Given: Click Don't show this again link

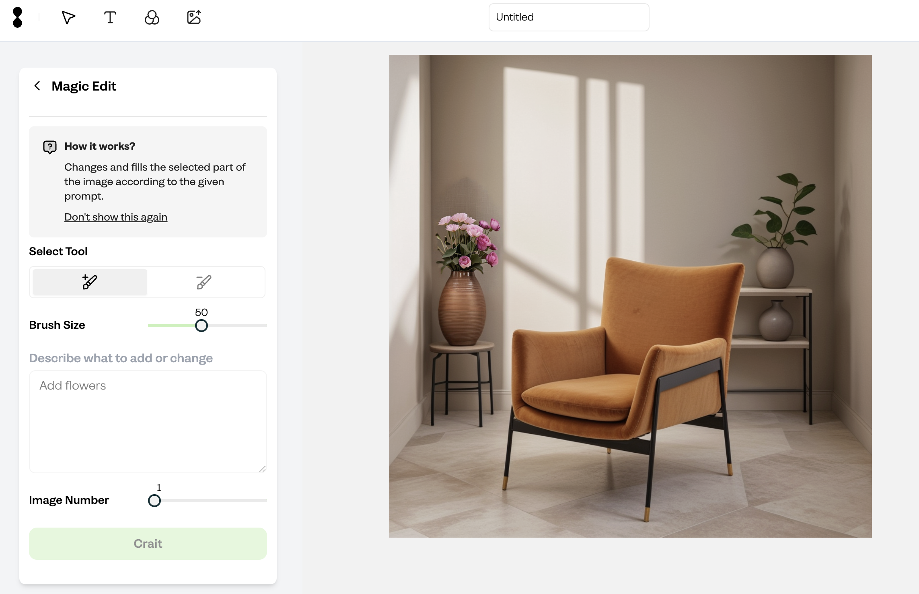Looking at the screenshot, I should pos(116,217).
